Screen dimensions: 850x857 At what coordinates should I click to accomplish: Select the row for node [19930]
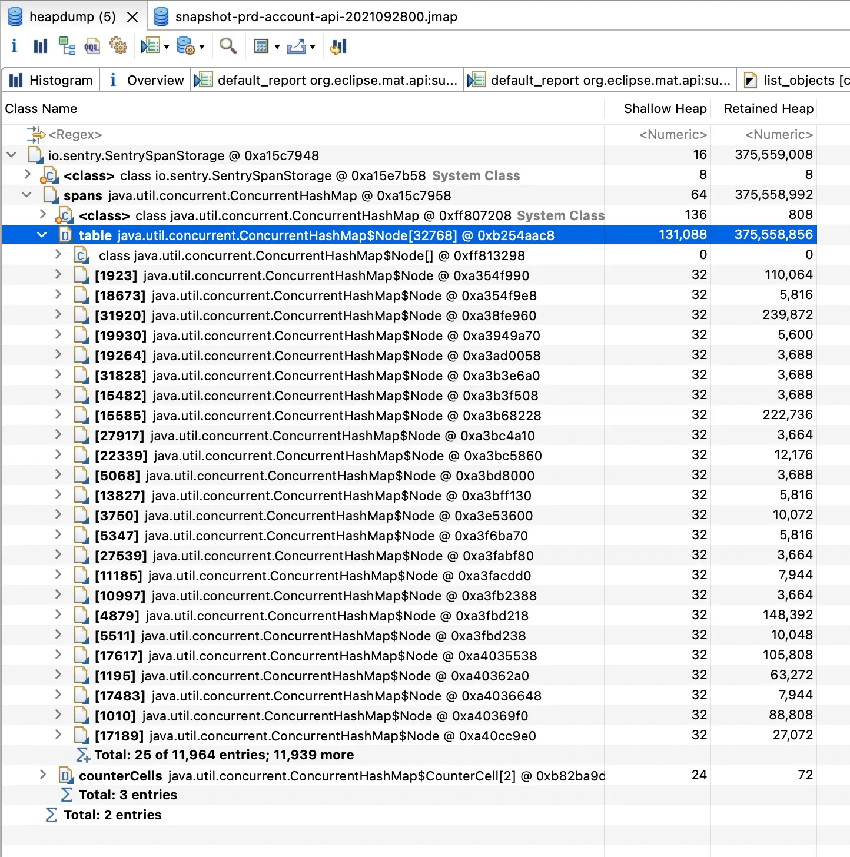[409, 336]
